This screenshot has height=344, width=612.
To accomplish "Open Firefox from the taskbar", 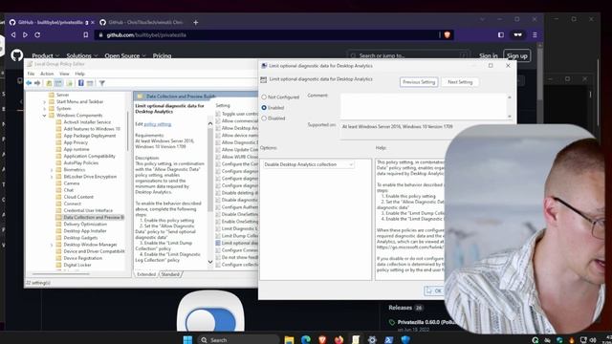I will click(x=339, y=340).
